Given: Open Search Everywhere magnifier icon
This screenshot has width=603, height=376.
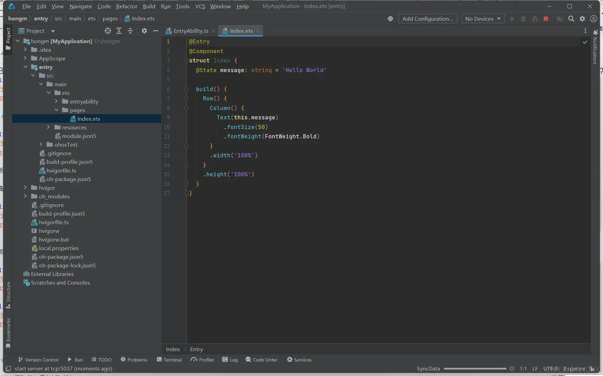Looking at the screenshot, I should coord(571,19).
